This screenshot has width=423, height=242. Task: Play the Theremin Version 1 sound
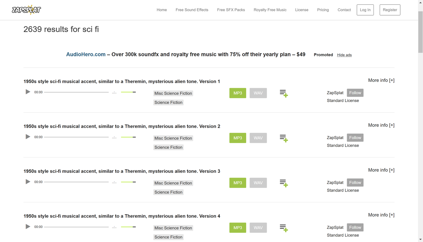tap(28, 92)
